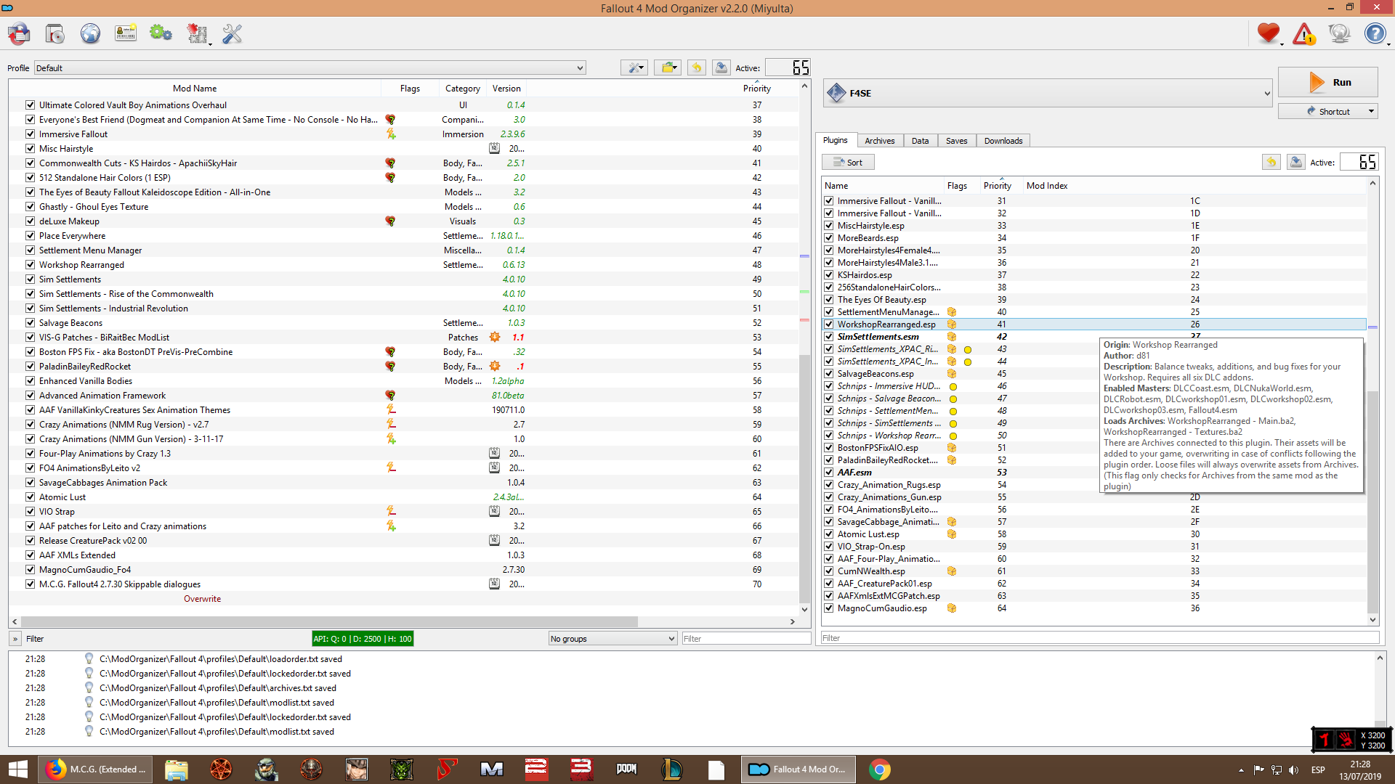Toggle the SalvageBeacons.esp plugin checkbox

point(828,373)
